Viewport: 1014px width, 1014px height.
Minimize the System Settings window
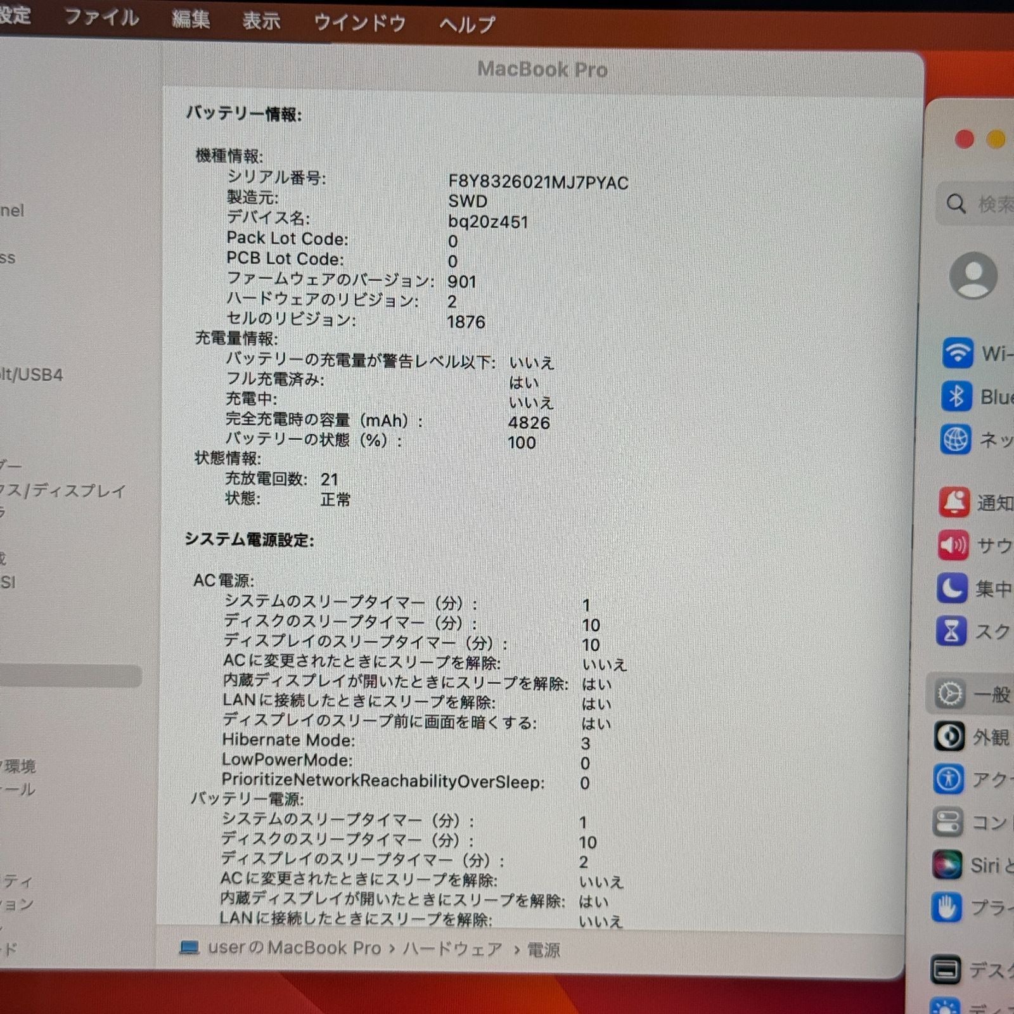coord(996,139)
